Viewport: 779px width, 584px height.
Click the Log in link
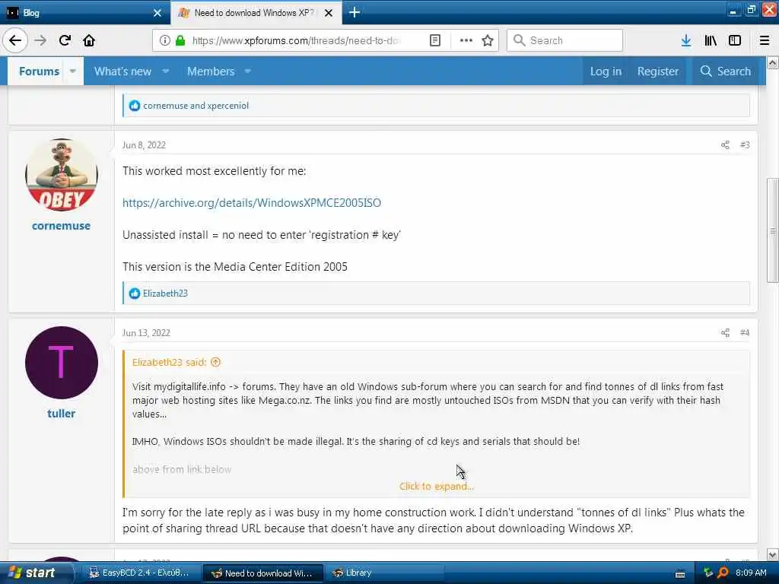tap(606, 71)
